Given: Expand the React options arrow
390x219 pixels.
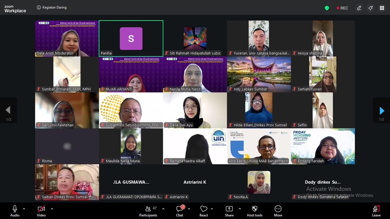Looking at the screenshot, I should [x=212, y=209].
